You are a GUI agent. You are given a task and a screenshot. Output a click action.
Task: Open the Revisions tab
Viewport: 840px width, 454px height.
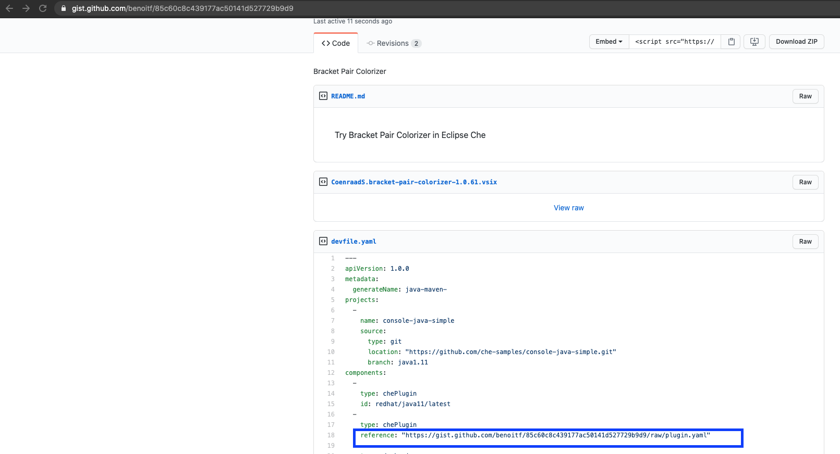(x=394, y=43)
